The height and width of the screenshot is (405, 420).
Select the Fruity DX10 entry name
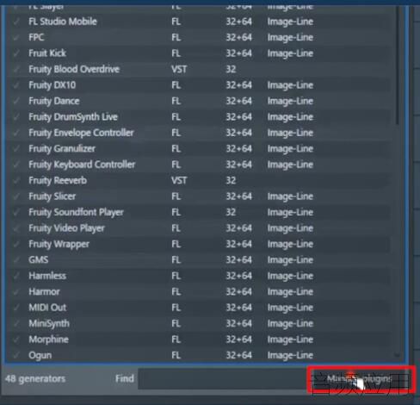click(x=52, y=85)
